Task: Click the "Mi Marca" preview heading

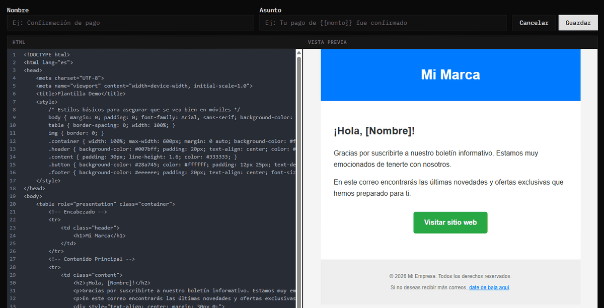Action: pos(450,75)
